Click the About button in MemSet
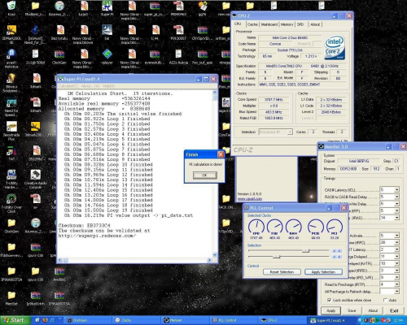This screenshot has height=325, width=407. (373, 310)
